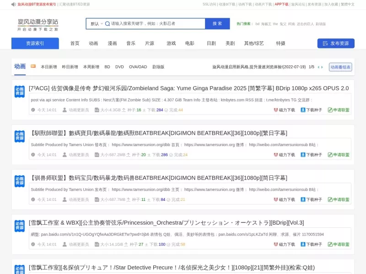Click the 进击的巨人 hot search keyword
This screenshot has width=366, height=274.
pyautogui.click(x=305, y=24)
